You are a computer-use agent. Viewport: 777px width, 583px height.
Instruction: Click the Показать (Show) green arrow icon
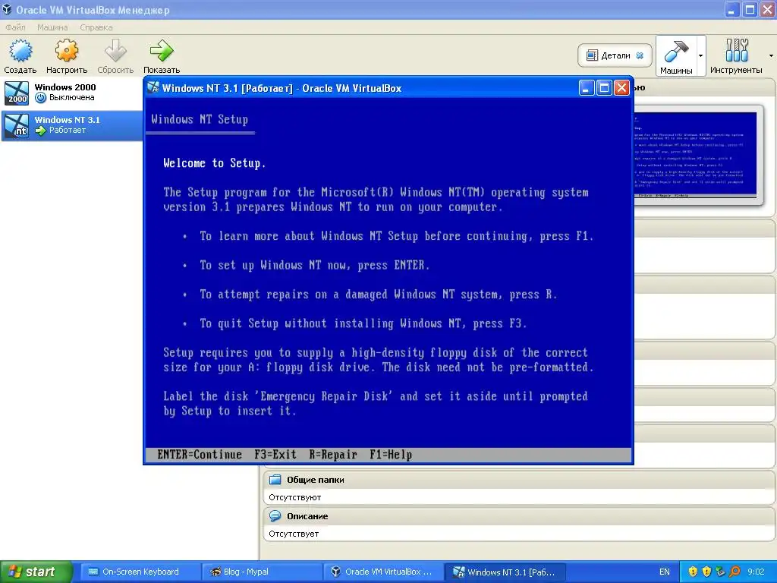click(162, 51)
